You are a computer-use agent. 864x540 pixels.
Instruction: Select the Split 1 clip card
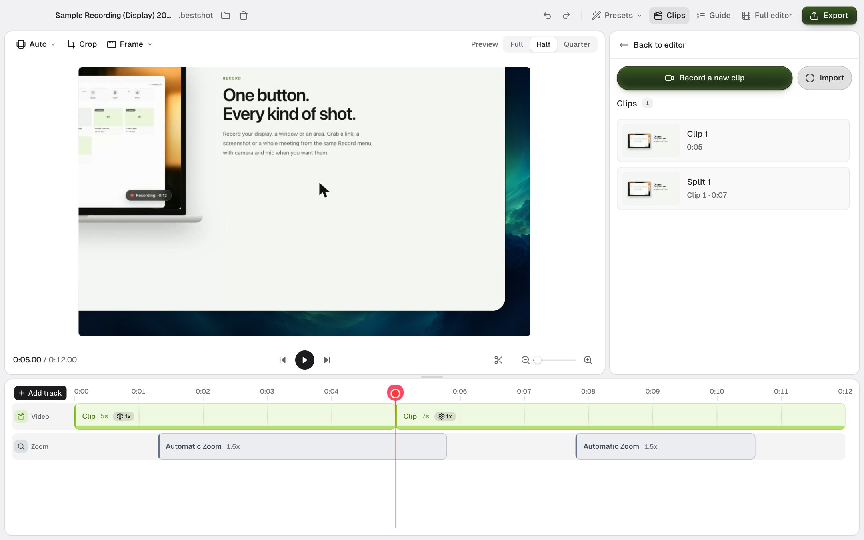(x=733, y=188)
